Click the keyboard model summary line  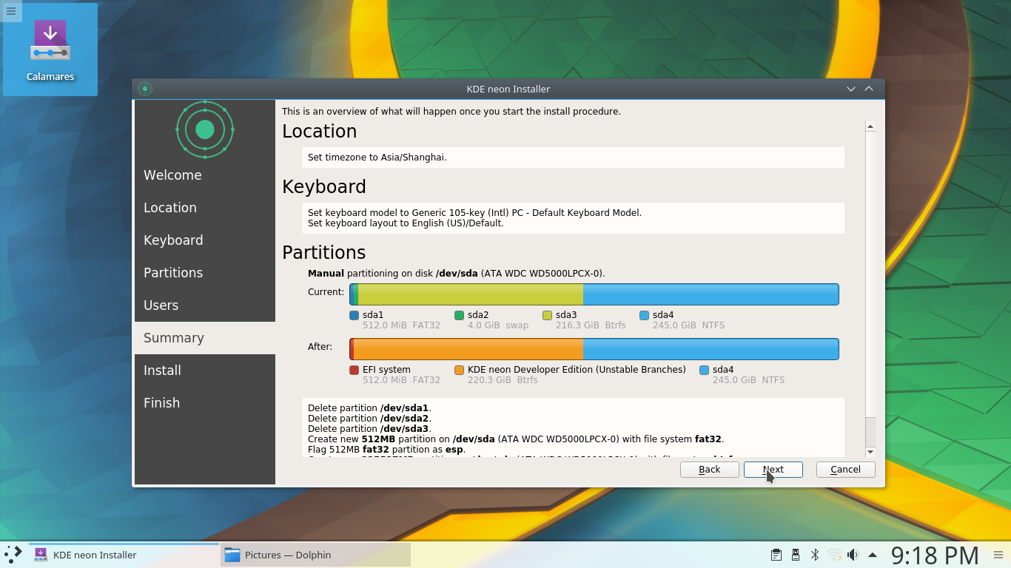click(474, 213)
